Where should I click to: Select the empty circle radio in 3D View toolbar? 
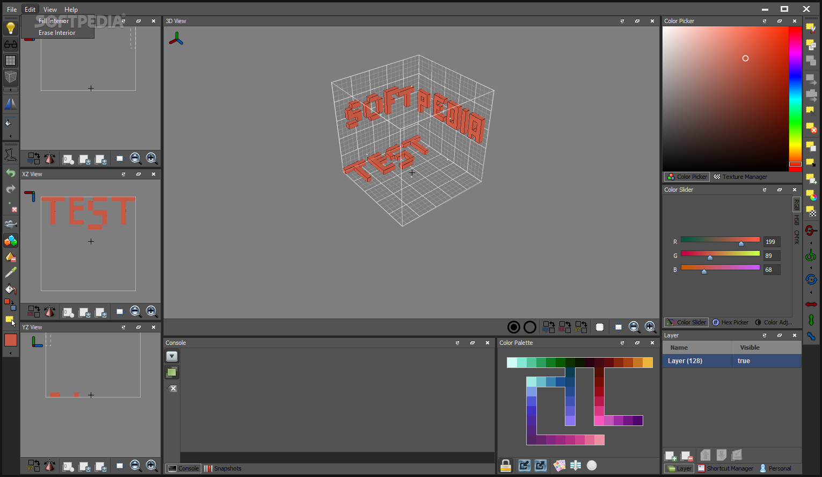coord(530,327)
